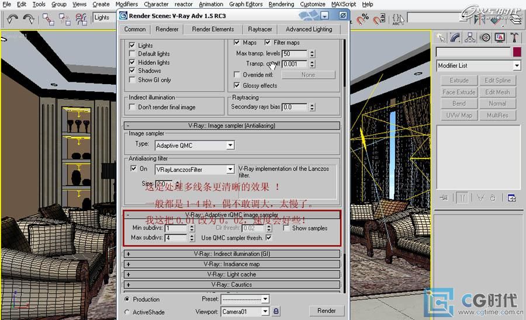Image resolution: width=526 pixels, height=320 pixels.
Task: Open the Utilities hammer panel tab
Action: pyautogui.click(x=514, y=37)
